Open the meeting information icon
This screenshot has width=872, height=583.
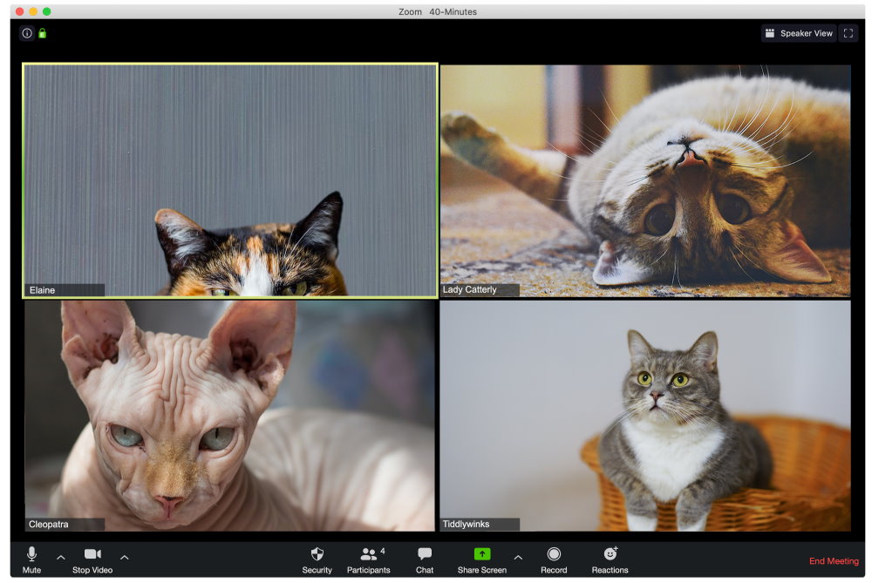tap(27, 33)
